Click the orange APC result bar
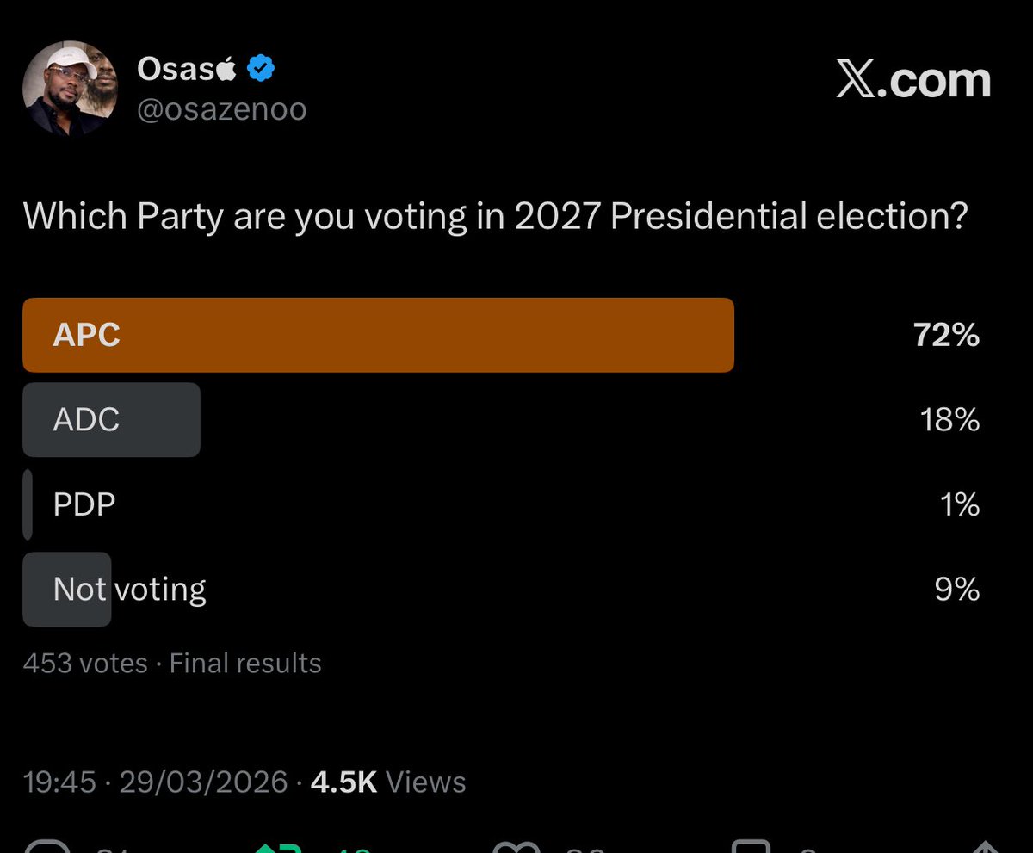1033x853 pixels. tap(378, 335)
